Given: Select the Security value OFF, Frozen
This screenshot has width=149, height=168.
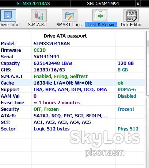Looking at the screenshot, I should (x=46, y=109).
